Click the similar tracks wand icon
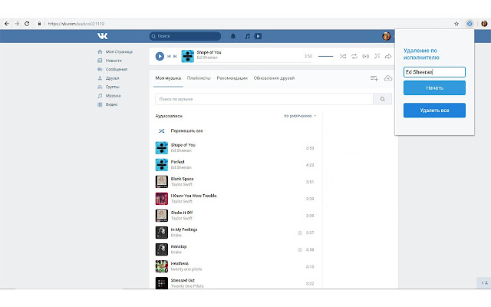491x307 pixels. coord(377,56)
